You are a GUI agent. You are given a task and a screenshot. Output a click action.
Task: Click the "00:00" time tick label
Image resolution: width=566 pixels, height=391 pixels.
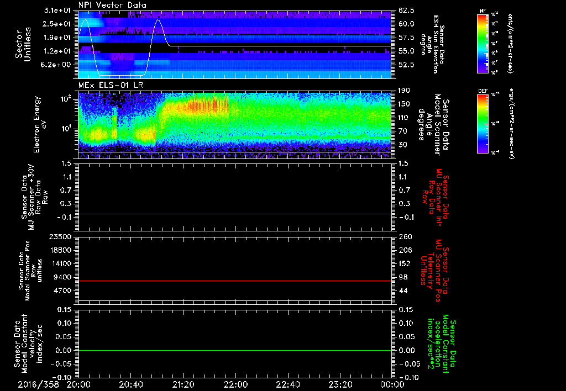point(392,385)
